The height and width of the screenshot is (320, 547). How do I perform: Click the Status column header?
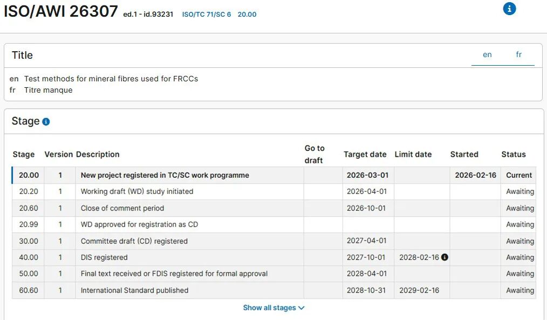(x=513, y=154)
